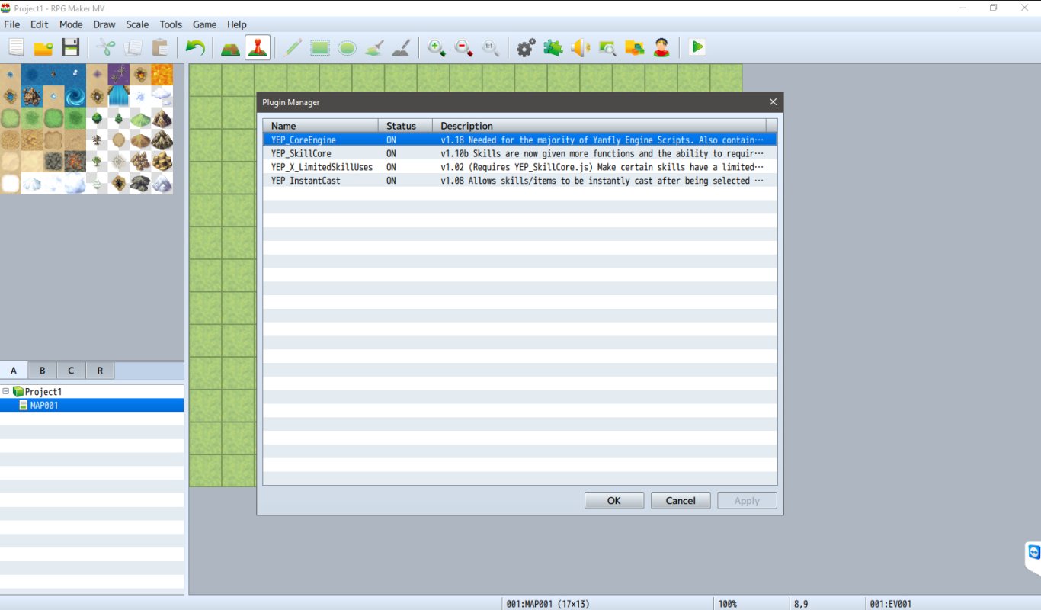Click the Cut scissors icon

coord(106,47)
